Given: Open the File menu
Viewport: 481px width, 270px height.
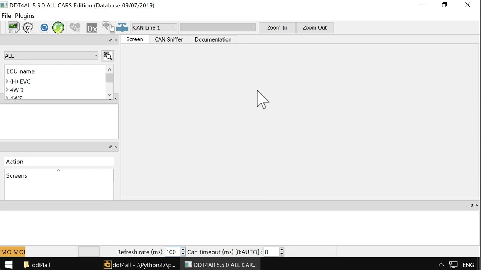Looking at the screenshot, I should pos(6,16).
